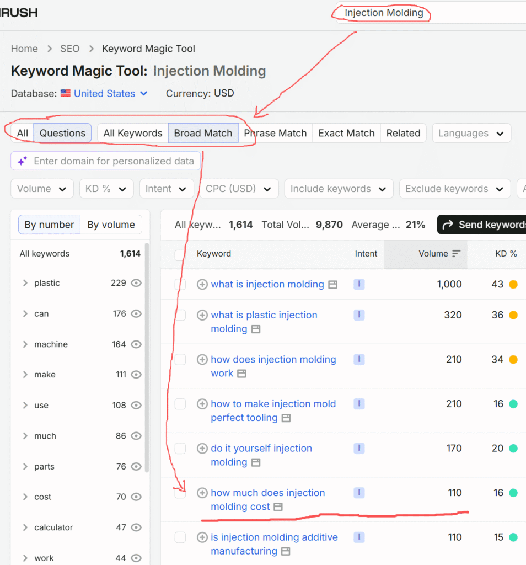Open SERP view icon for 'do it yourself injection molding'

(256, 462)
